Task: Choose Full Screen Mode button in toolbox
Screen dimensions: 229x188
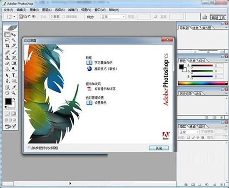Action: [14, 120]
